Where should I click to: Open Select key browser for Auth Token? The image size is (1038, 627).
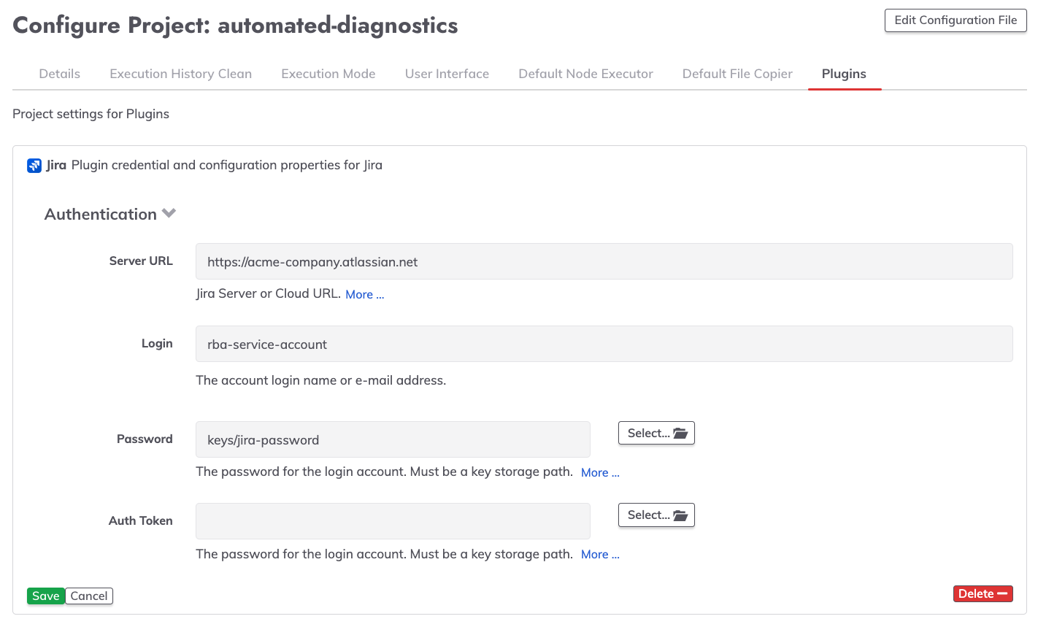pyautogui.click(x=656, y=515)
